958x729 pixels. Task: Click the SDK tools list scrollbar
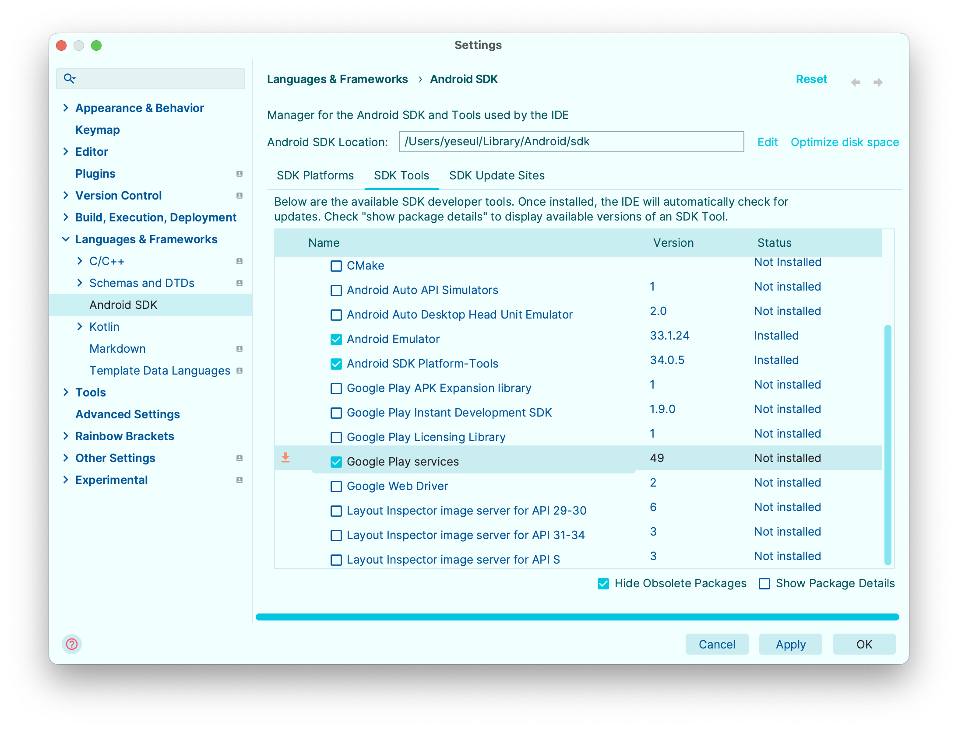pos(888,444)
